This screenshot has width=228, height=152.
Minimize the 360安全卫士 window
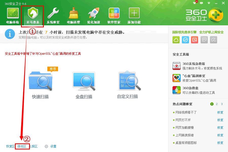[216, 3]
